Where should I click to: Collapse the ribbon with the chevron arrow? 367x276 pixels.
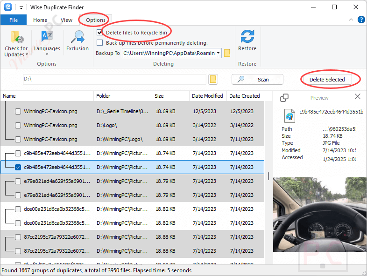pyautogui.click(x=351, y=20)
